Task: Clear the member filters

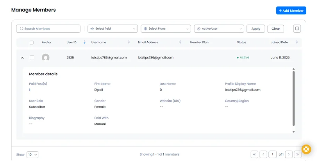Action: coord(276,29)
